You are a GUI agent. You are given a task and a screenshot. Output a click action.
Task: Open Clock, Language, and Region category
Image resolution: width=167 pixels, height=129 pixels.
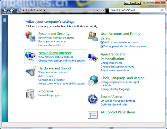coord(122,78)
